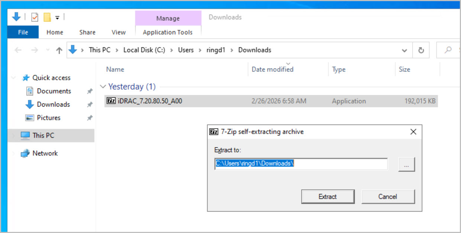This screenshot has width=461, height=233.
Task: Click the Application type cell
Action: 349,101
